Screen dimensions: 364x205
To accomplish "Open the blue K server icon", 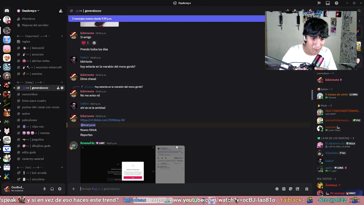I will click(x=7, y=177).
